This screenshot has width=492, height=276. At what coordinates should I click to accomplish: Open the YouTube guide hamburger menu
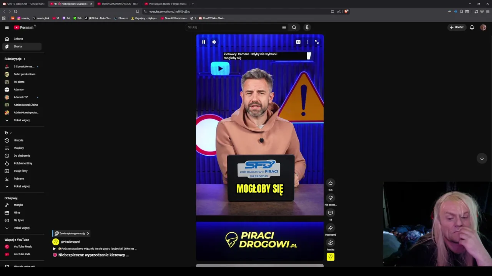tap(7, 27)
